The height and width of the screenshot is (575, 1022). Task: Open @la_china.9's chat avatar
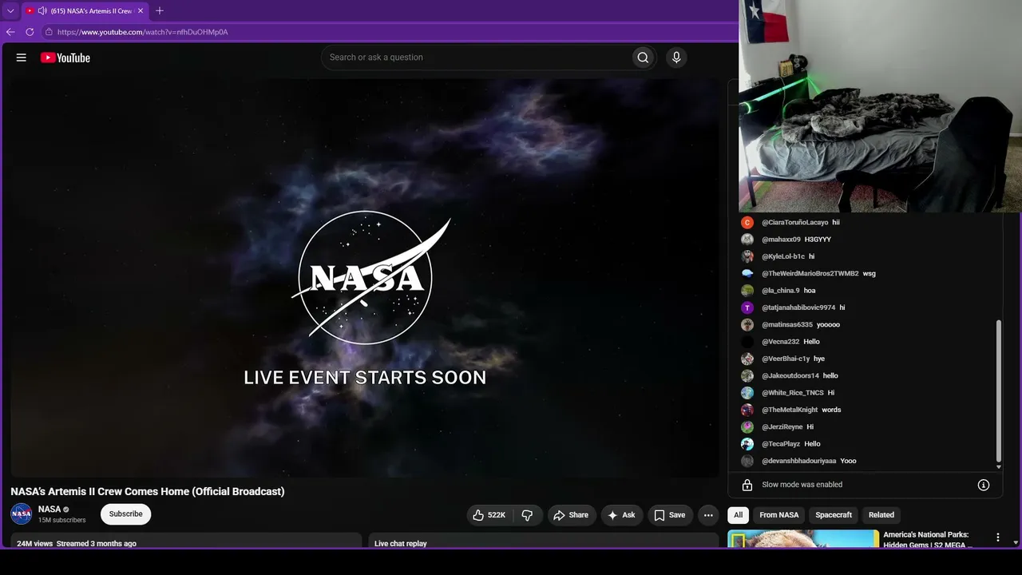747,291
